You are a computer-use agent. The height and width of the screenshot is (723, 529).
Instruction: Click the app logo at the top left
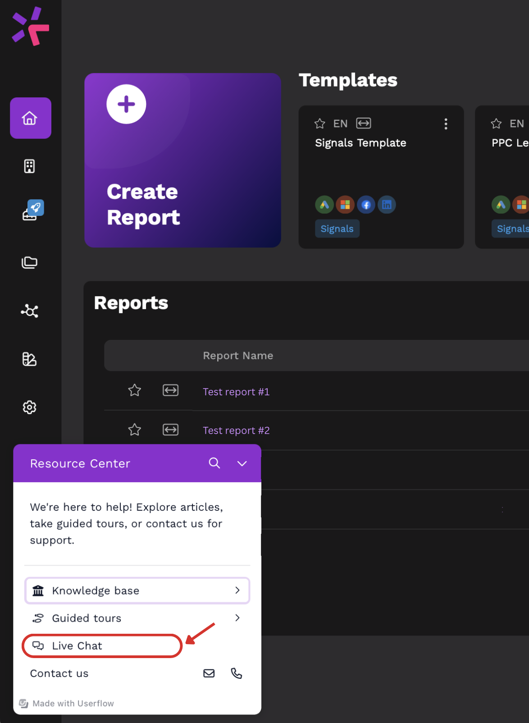coord(30,26)
